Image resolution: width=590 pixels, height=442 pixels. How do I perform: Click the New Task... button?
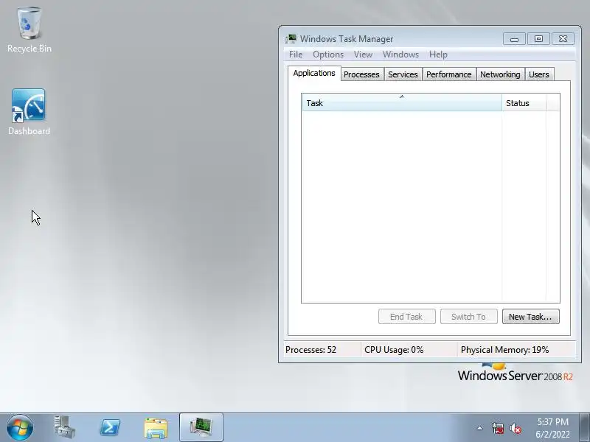tap(530, 317)
